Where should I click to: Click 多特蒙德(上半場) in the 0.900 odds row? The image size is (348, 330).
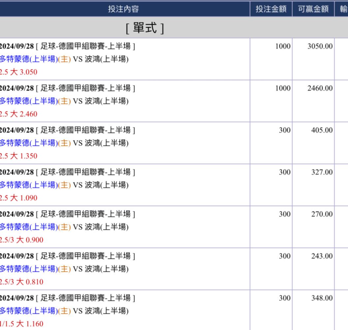pos(29,227)
